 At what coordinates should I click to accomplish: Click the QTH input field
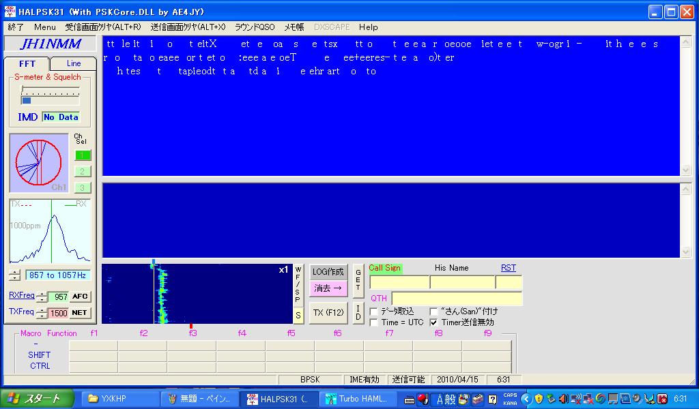pos(457,298)
